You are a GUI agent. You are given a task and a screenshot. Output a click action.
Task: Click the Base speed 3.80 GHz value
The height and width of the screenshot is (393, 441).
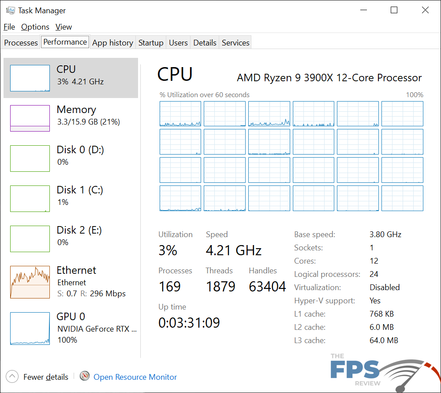pos(385,234)
